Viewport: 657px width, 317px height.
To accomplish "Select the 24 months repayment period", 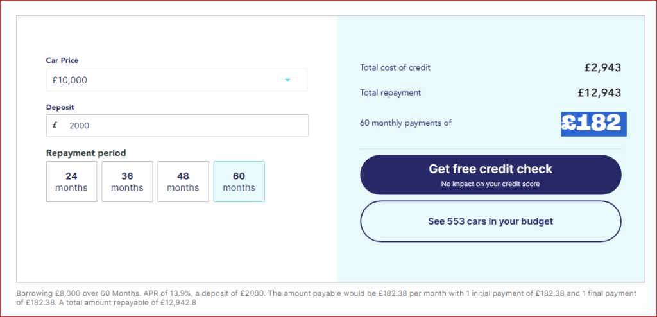I will (71, 182).
